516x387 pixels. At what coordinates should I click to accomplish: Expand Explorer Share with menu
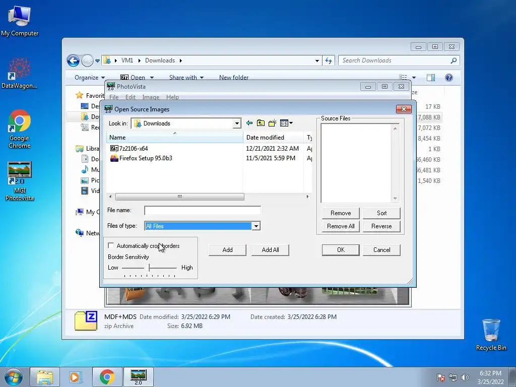[x=186, y=78]
